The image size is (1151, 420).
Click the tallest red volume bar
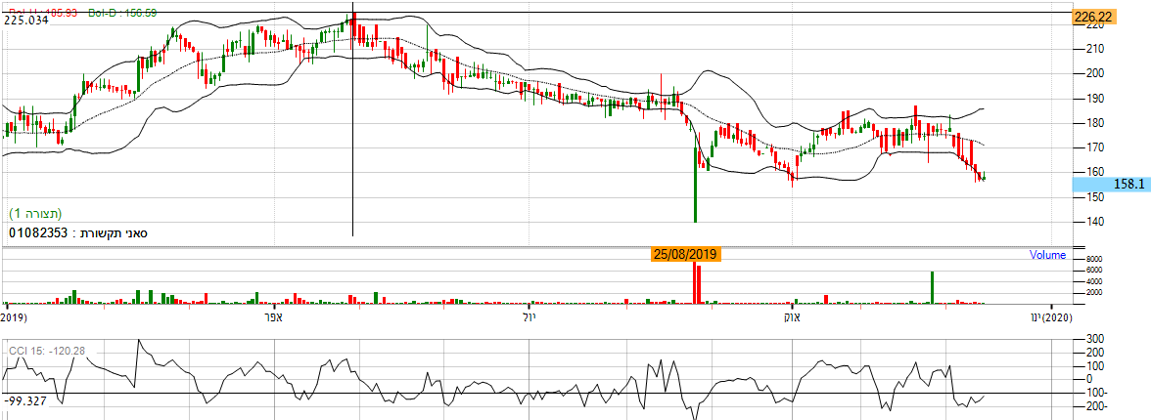(696, 283)
